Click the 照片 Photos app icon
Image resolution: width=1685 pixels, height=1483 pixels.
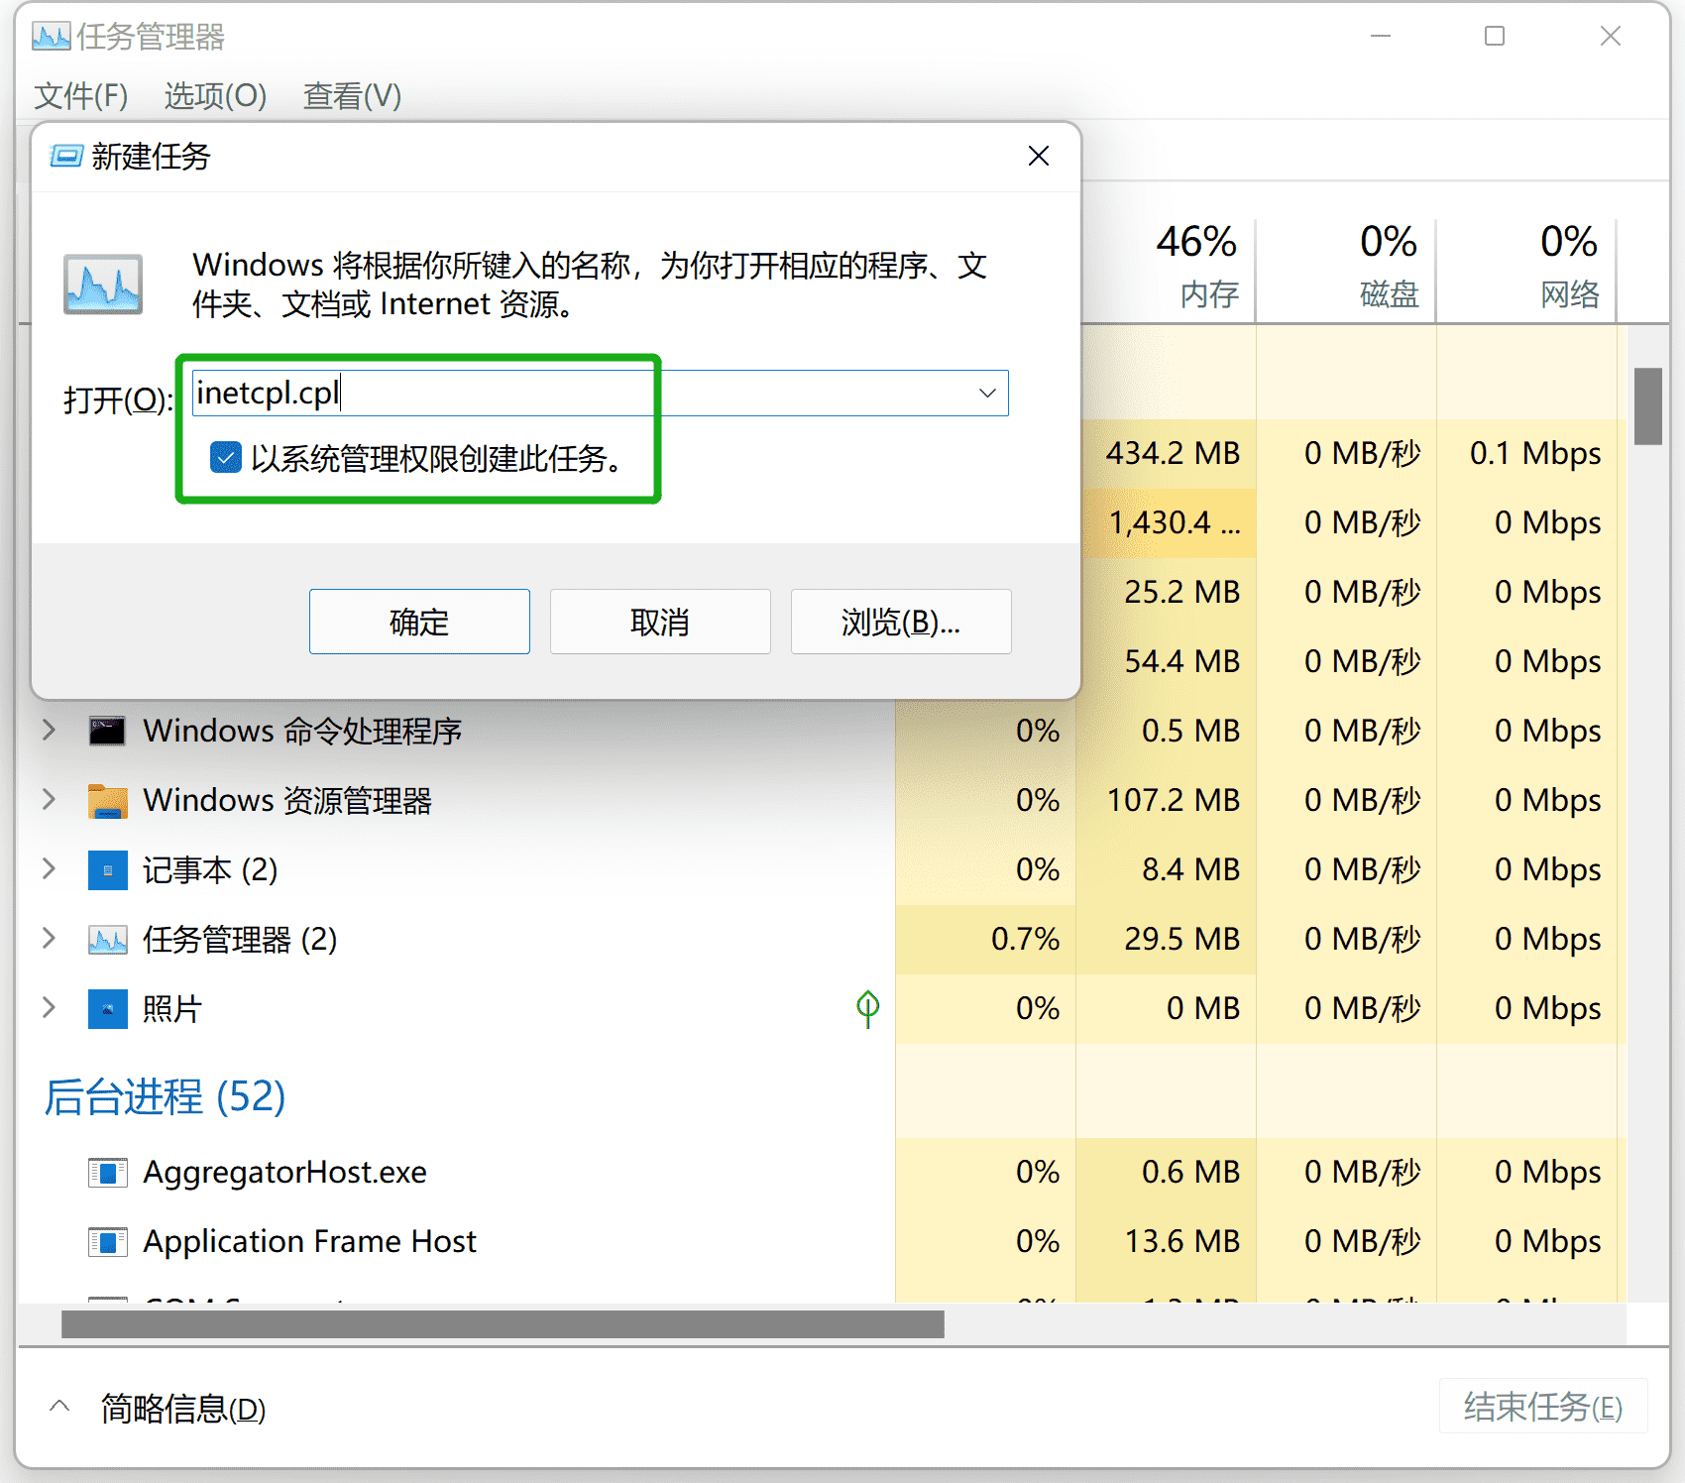tap(107, 1008)
